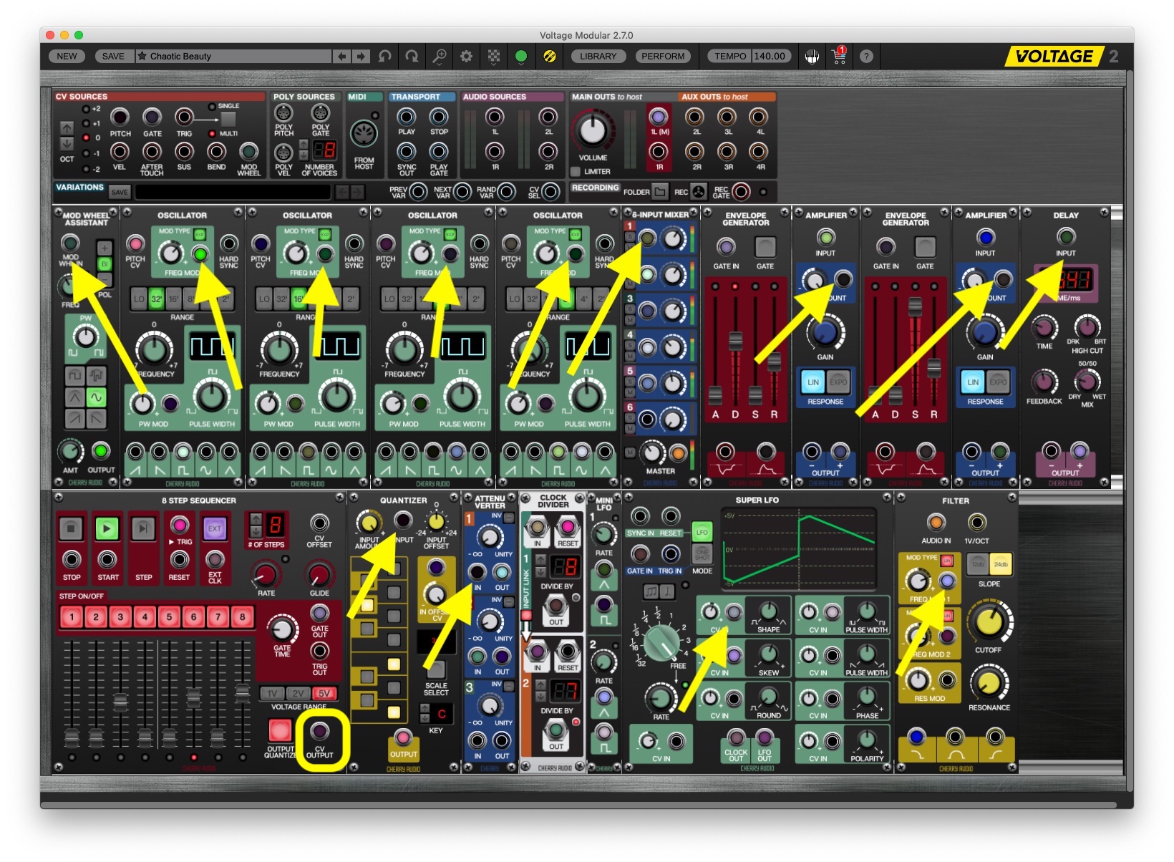Click the Filter AUDIO IN orange jack
1174x862 pixels.
(x=936, y=523)
